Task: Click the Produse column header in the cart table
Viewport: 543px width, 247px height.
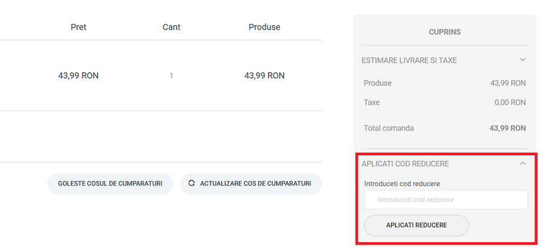Action: point(264,27)
